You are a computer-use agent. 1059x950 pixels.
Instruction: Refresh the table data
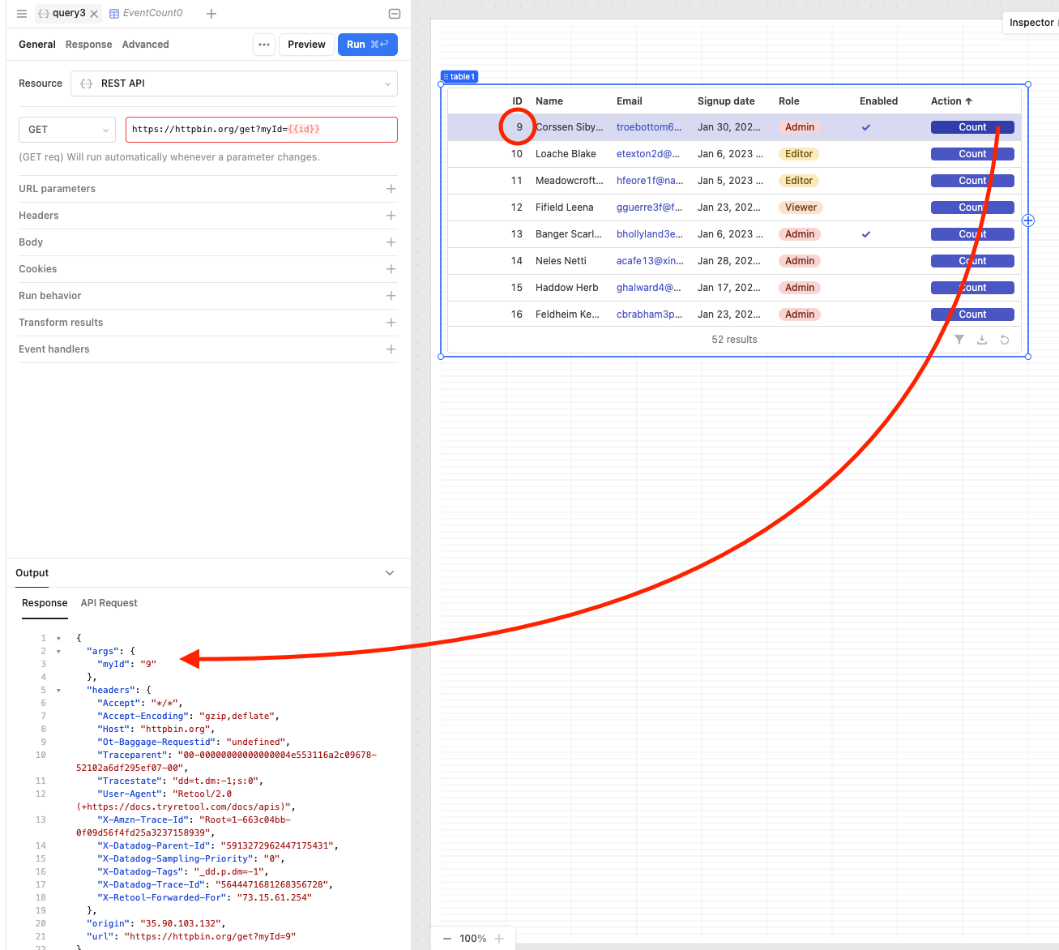click(x=1005, y=340)
